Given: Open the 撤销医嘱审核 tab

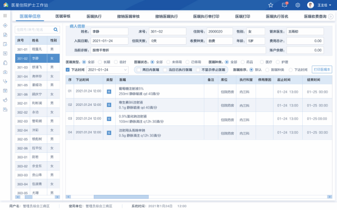Looking at the screenshot, I should click(128, 16).
